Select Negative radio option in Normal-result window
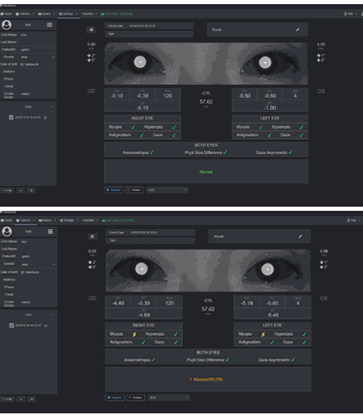The image size is (363, 415). [114, 190]
